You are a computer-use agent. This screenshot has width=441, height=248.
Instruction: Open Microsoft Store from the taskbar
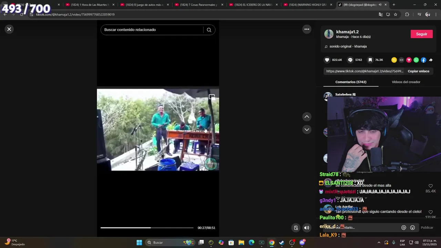[x=231, y=242]
